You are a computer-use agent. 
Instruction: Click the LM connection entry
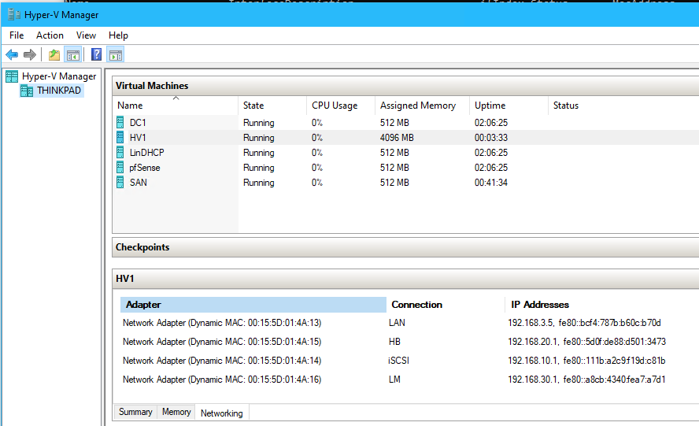click(394, 380)
